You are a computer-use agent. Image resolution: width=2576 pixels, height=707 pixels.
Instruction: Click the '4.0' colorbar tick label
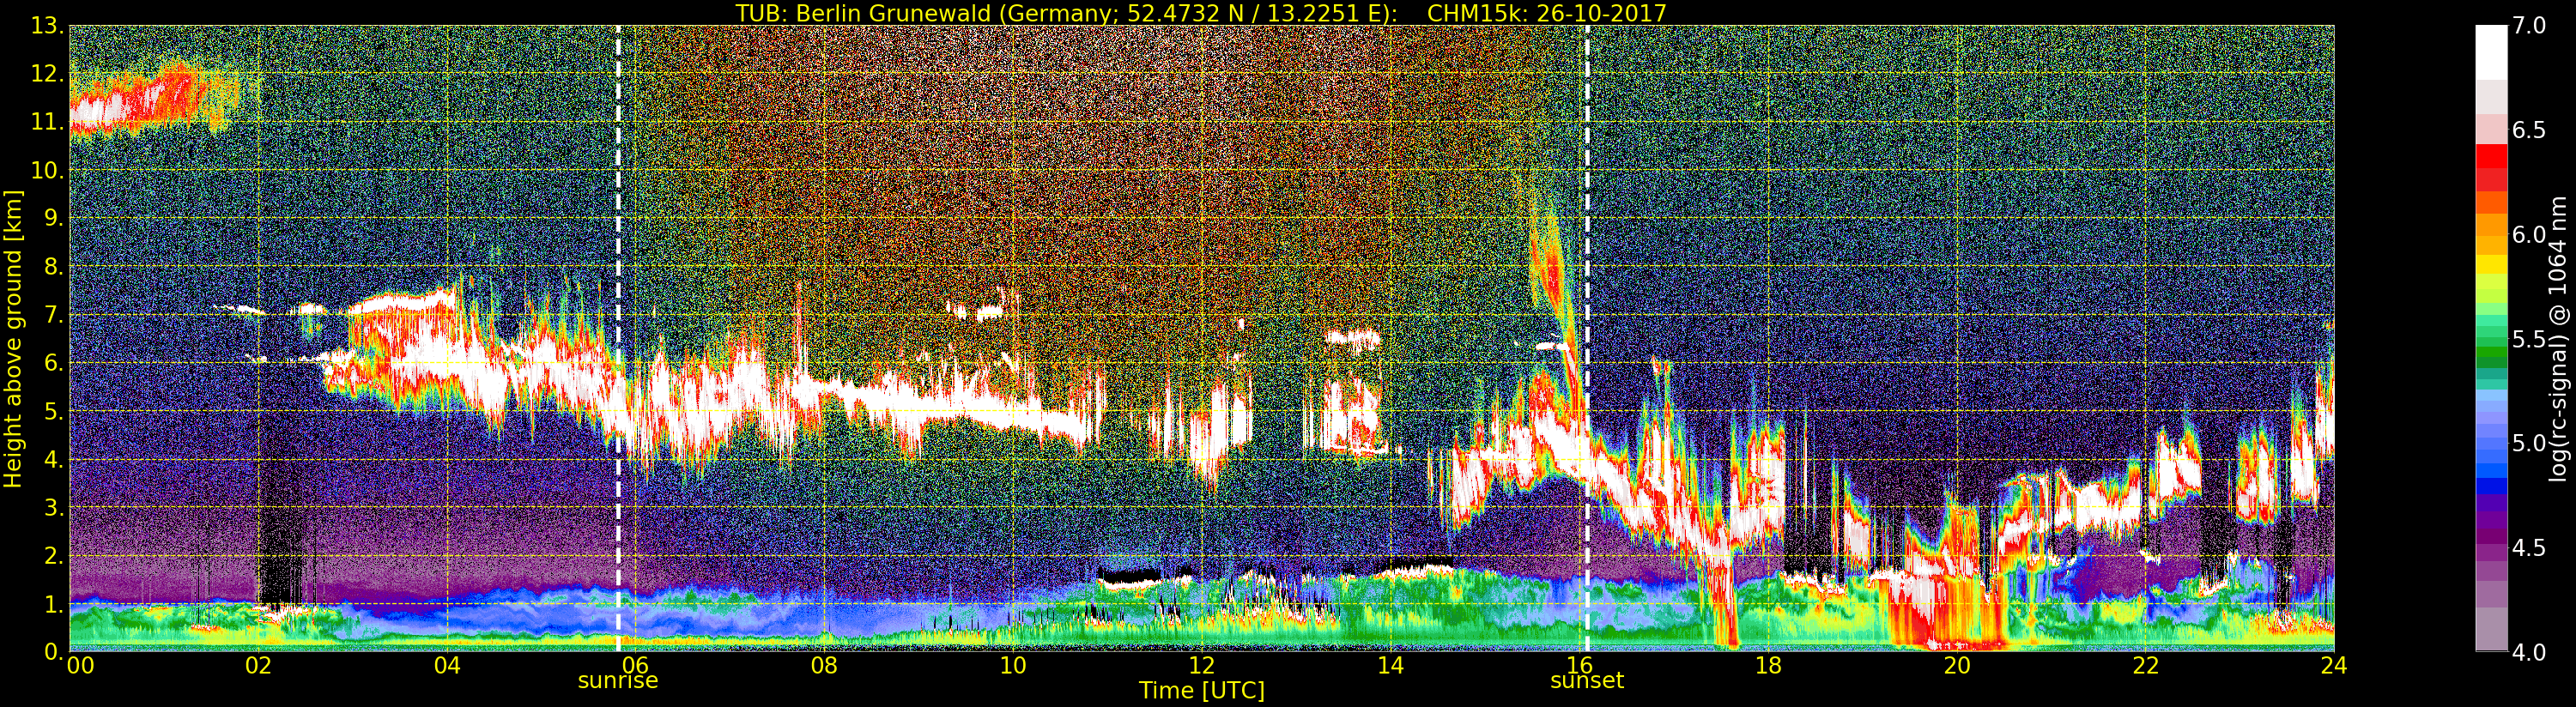point(2529,652)
